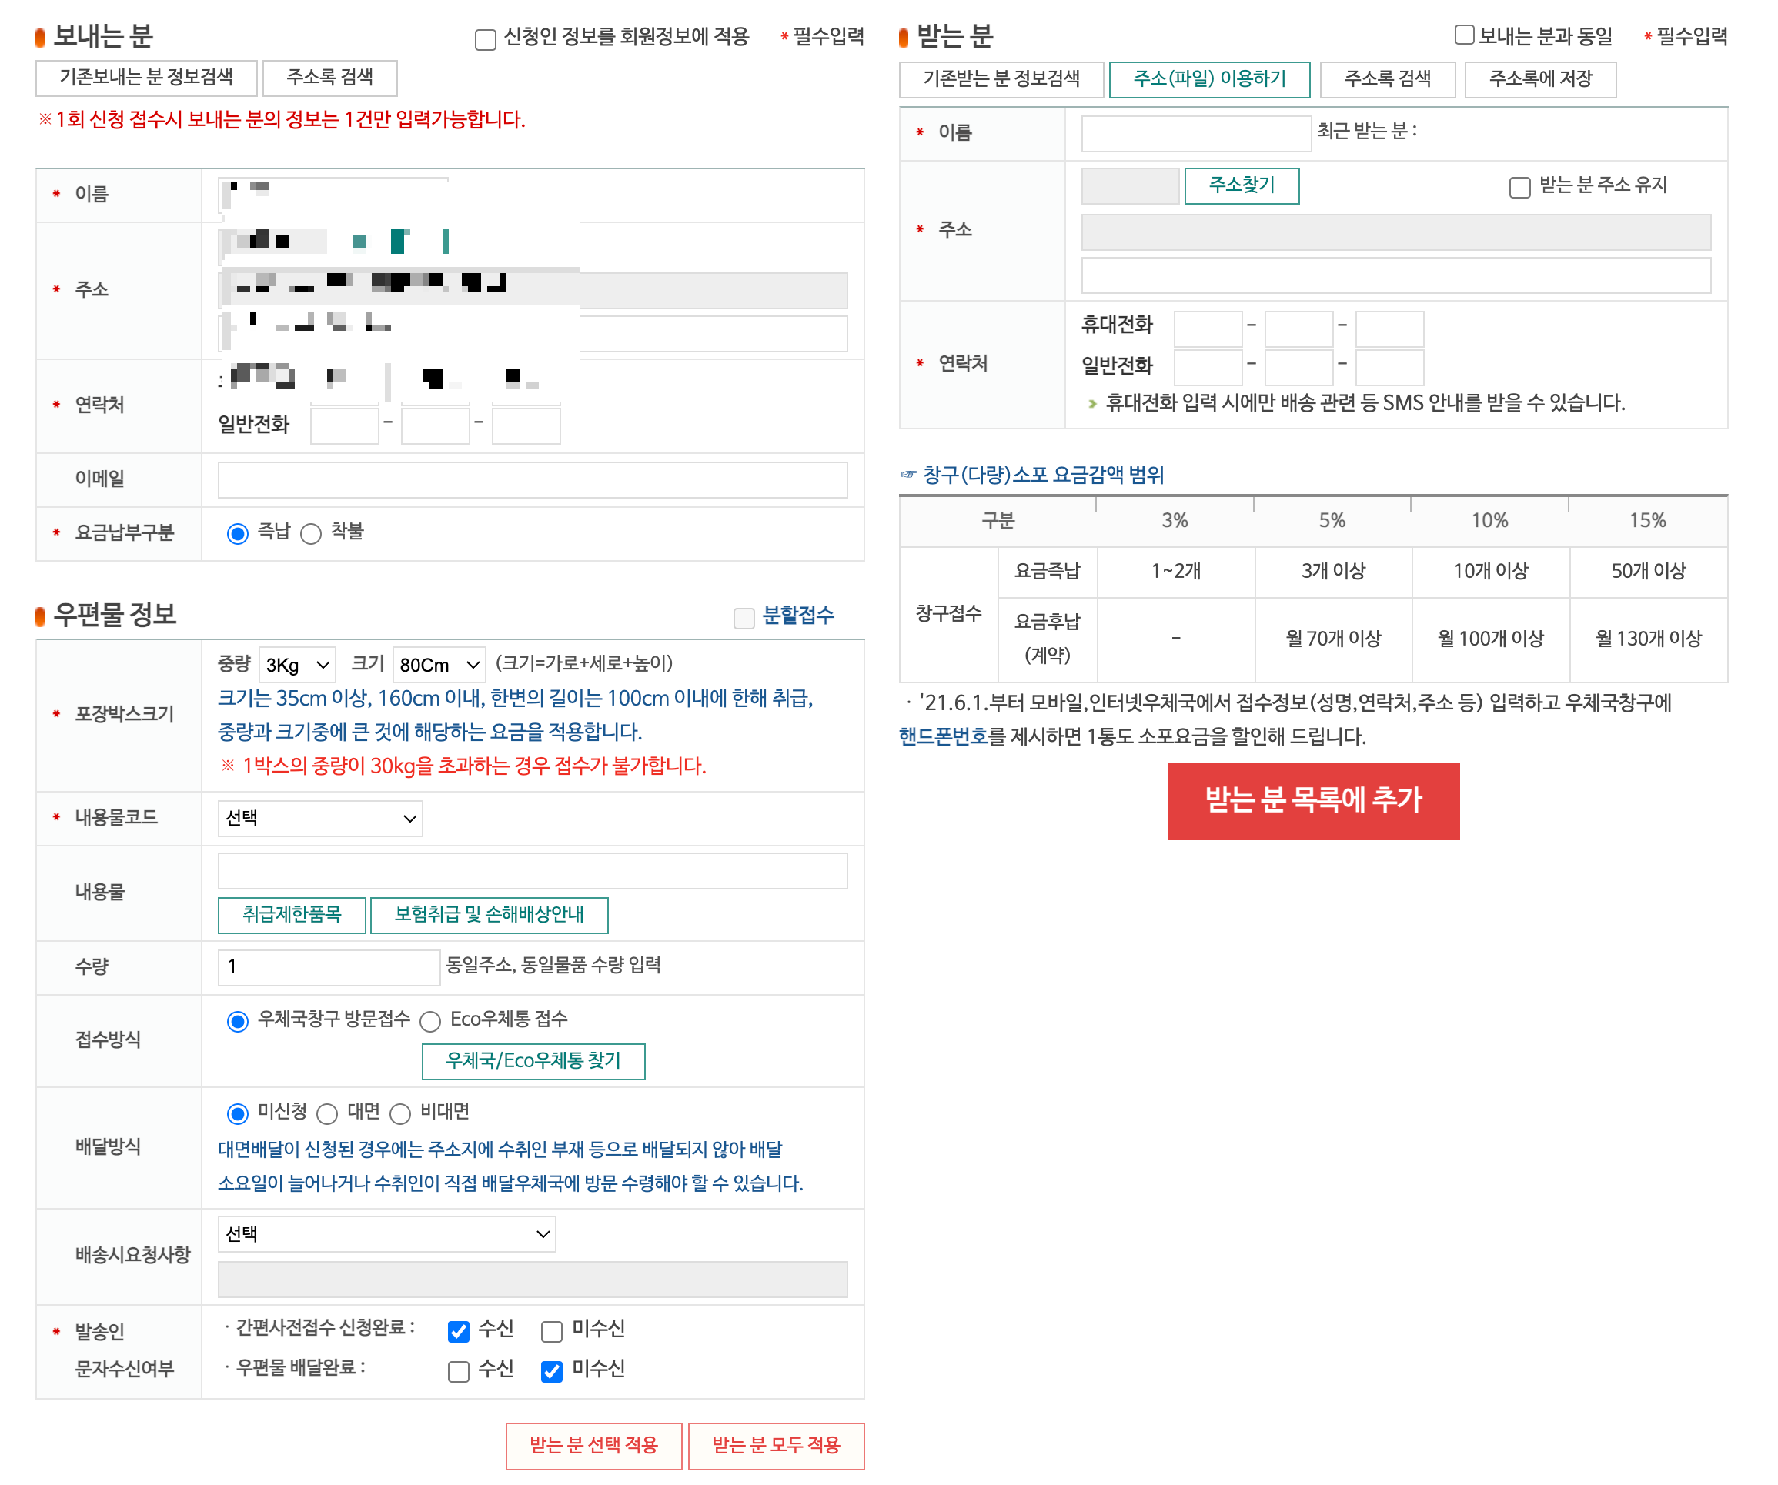Screen dimensions: 1778x1485
Task: Check the 분할접수 checkbox
Action: coord(744,618)
